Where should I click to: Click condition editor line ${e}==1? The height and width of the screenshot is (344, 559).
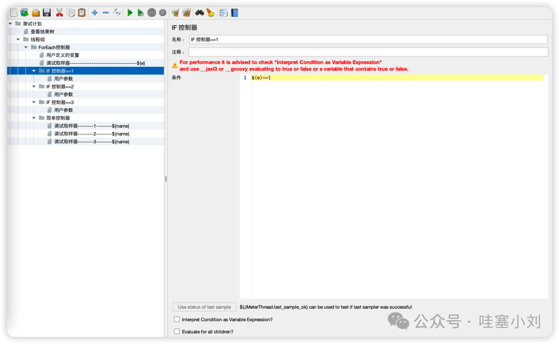point(398,78)
